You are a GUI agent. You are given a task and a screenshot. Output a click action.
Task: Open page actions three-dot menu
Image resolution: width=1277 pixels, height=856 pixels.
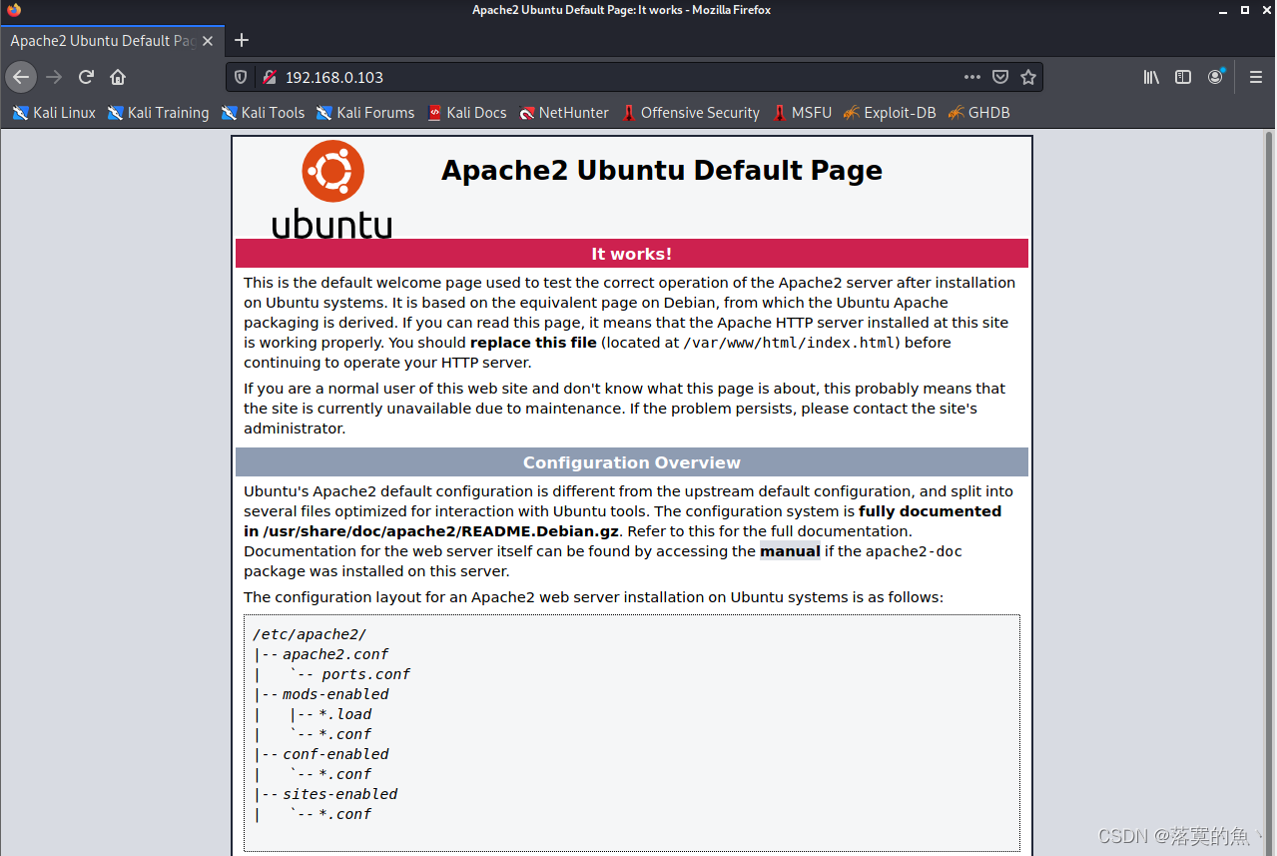[972, 77]
